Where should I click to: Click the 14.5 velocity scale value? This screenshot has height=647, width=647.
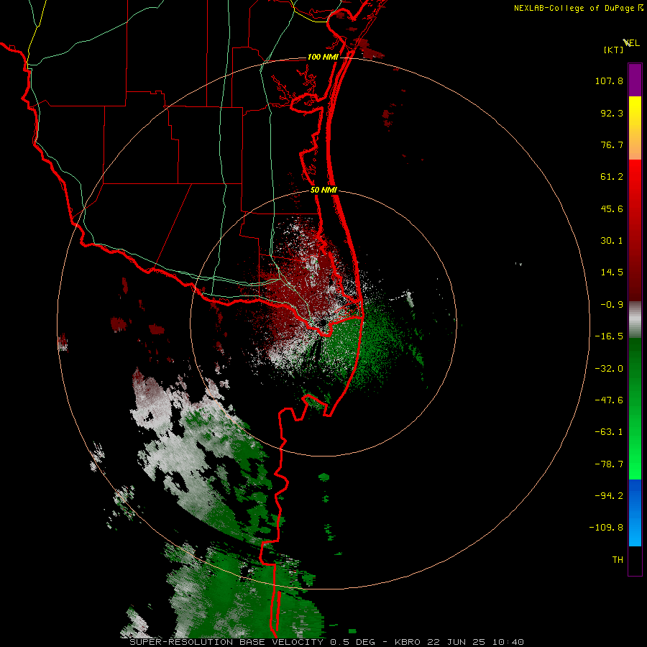612,272
